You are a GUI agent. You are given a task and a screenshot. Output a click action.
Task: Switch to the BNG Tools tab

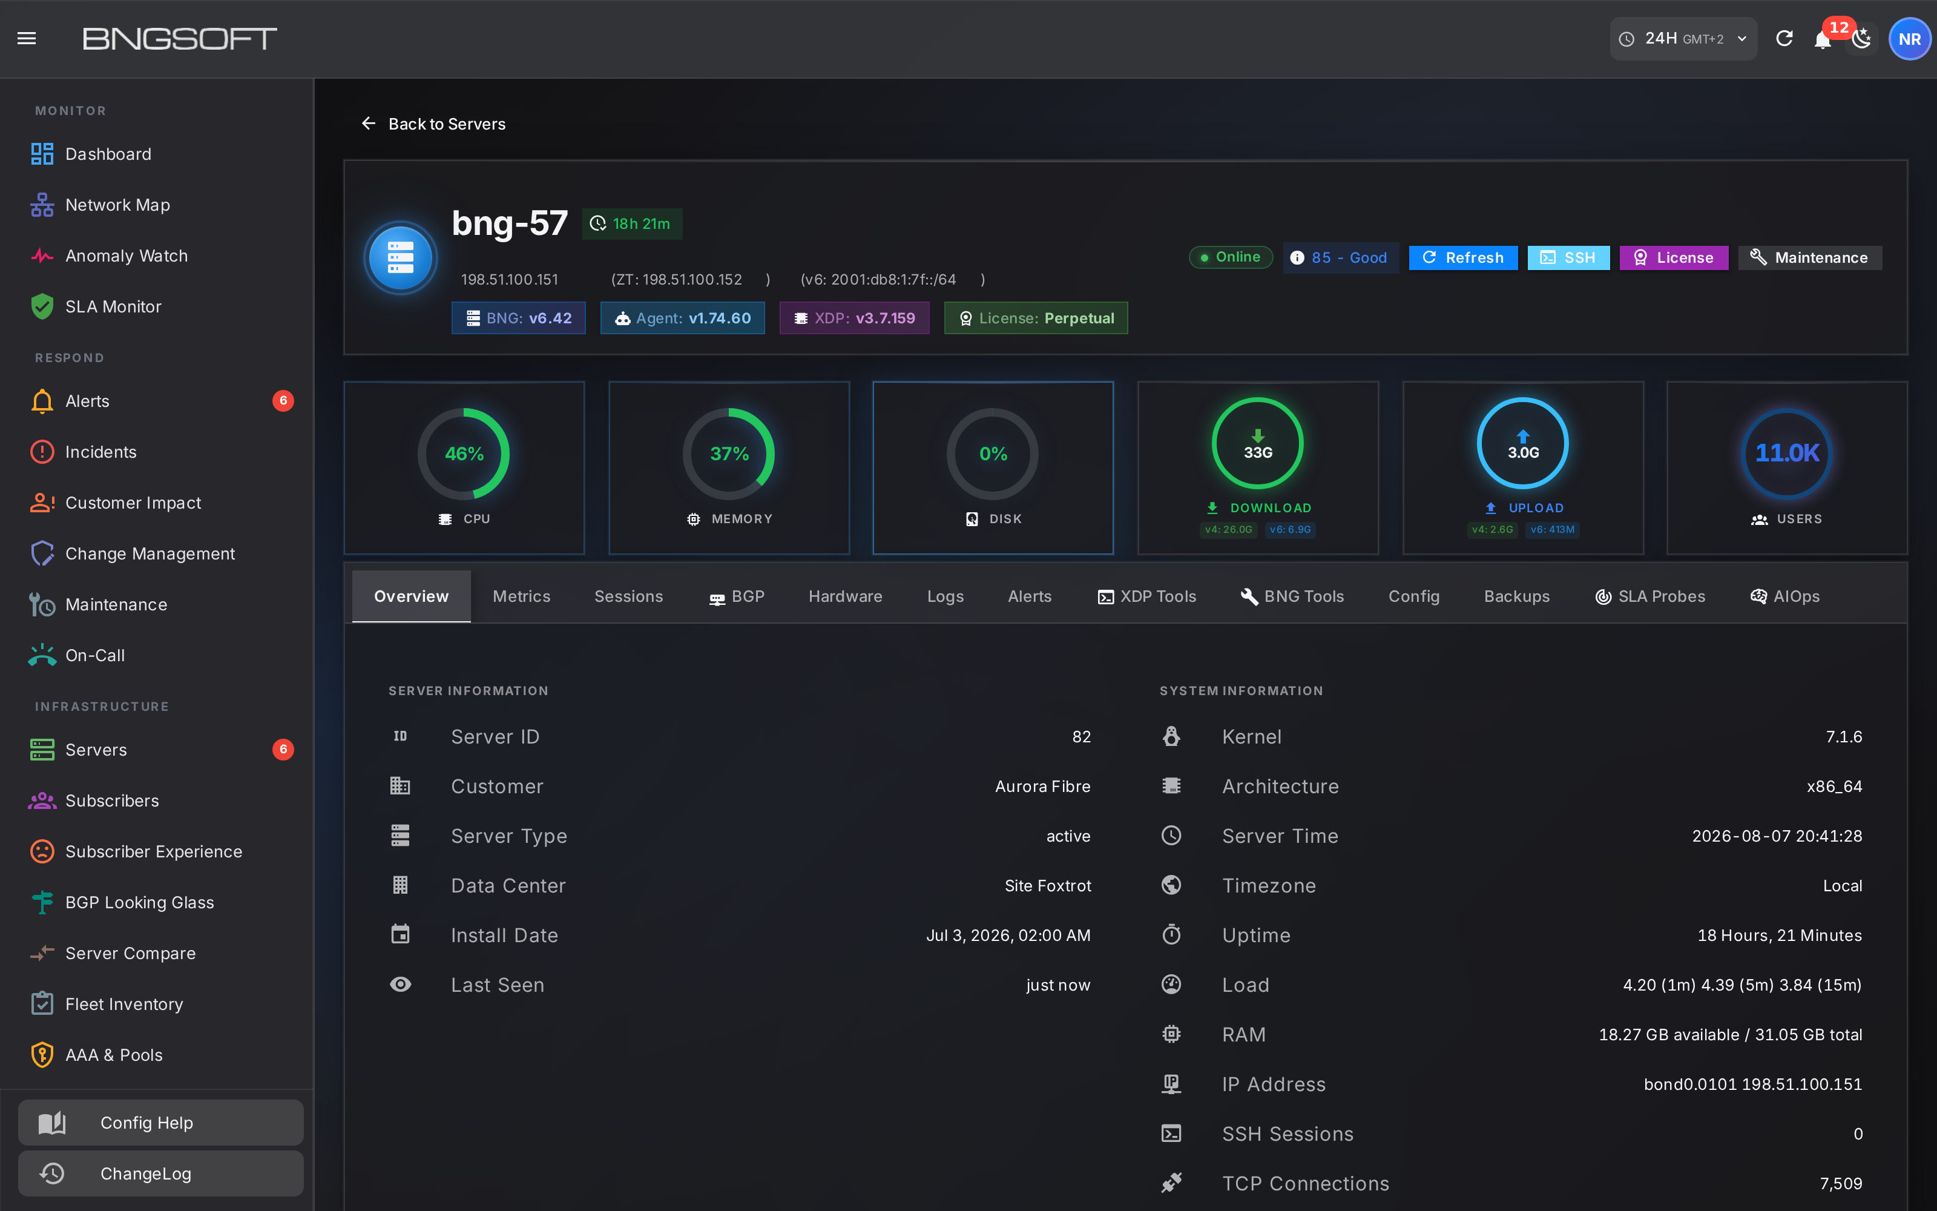click(1292, 596)
